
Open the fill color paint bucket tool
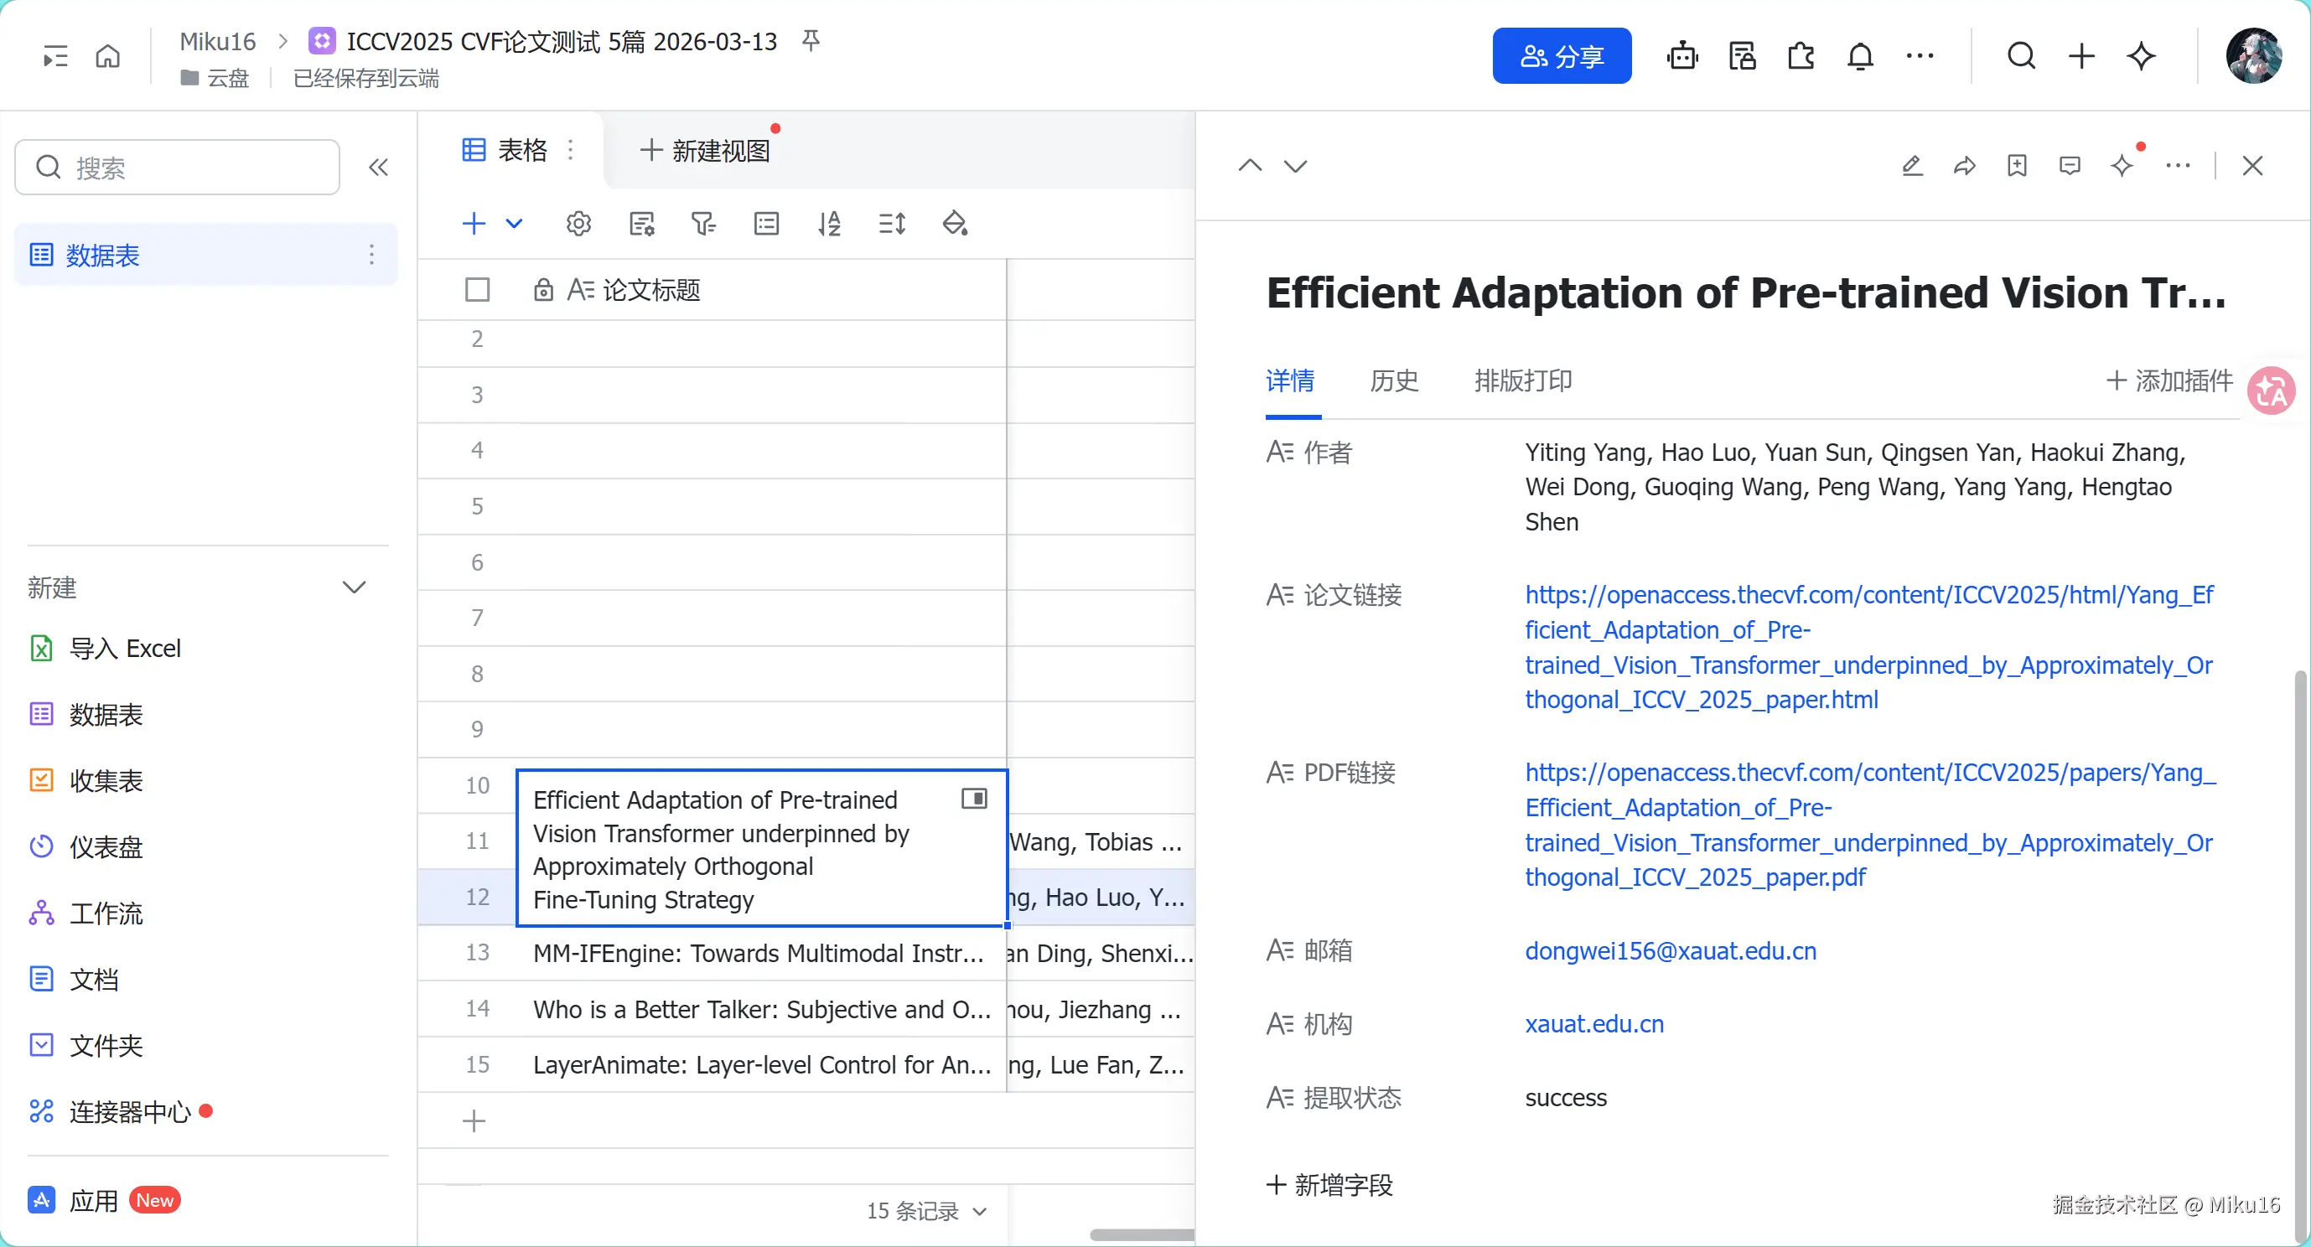(955, 224)
